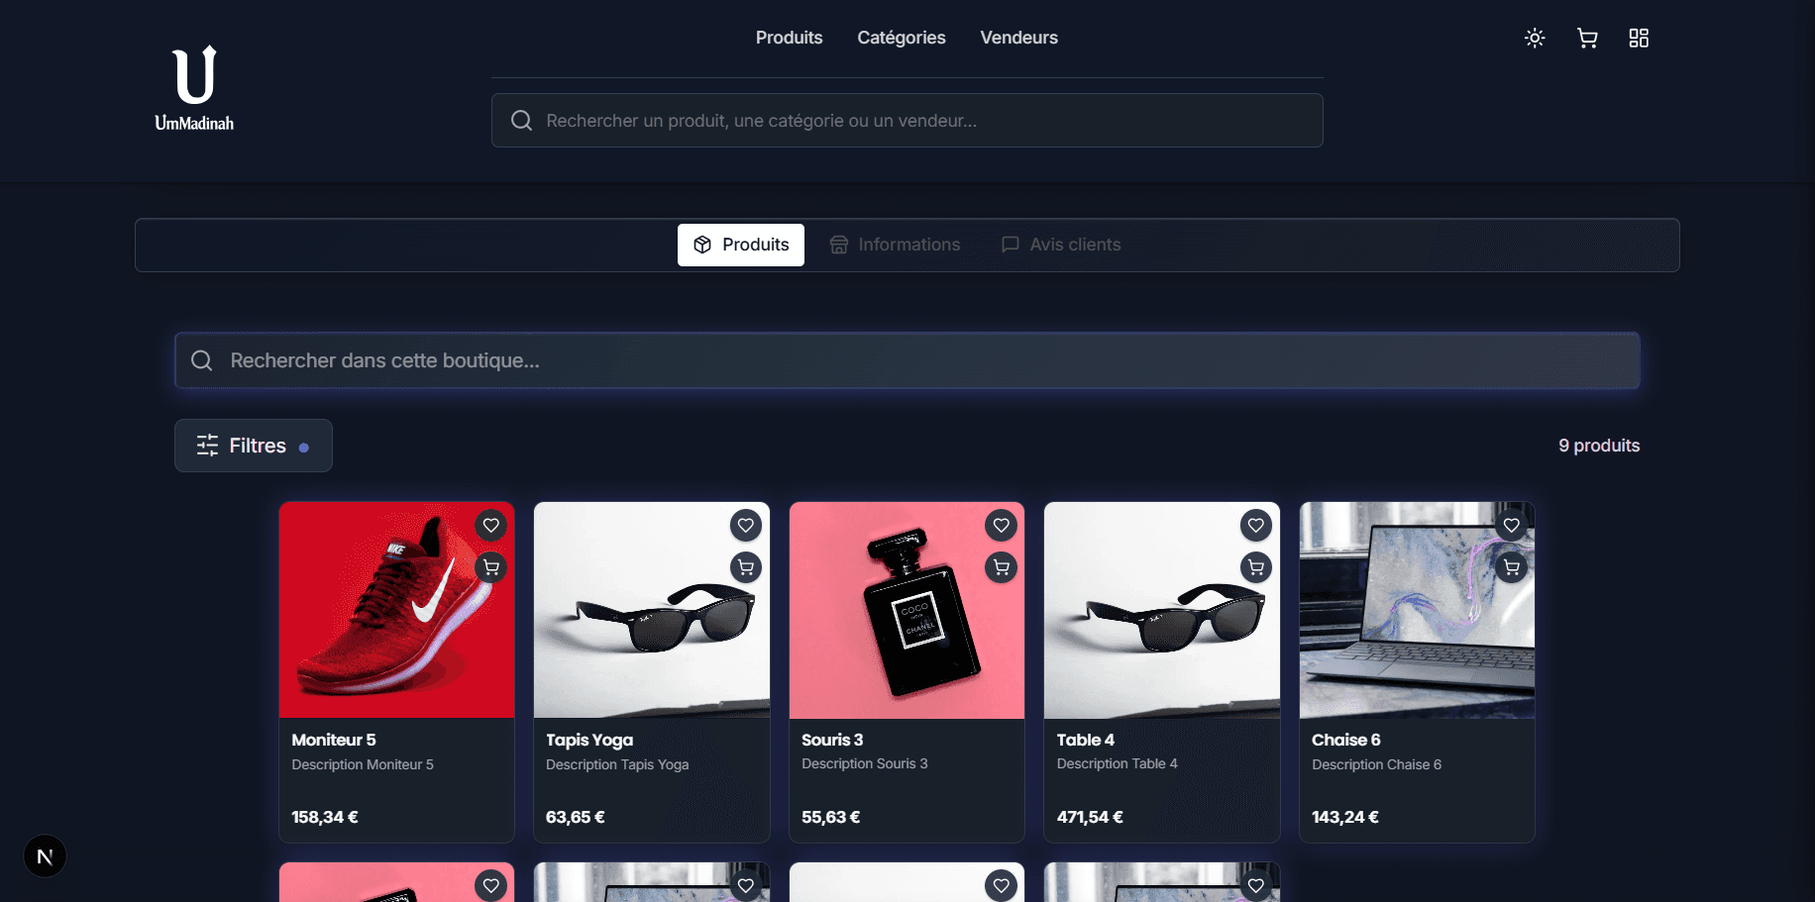Viewport: 1815px width, 902px height.
Task: Switch to the Informations tab
Action: click(x=896, y=245)
